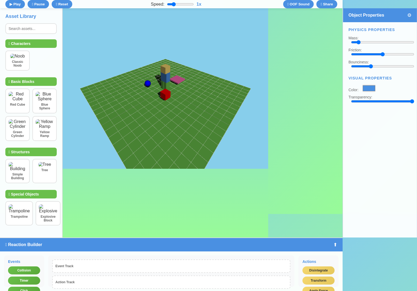Apply the Disintegrate action
Viewport: 417px width, 291px height.
click(318, 270)
